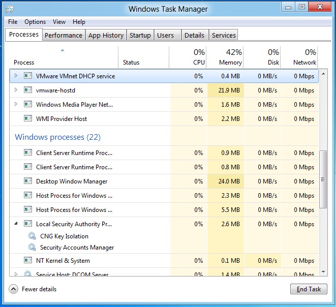Click the CNG Key Isolation gear icon
Screen dimensions: 336x307
pyautogui.click(x=32, y=236)
